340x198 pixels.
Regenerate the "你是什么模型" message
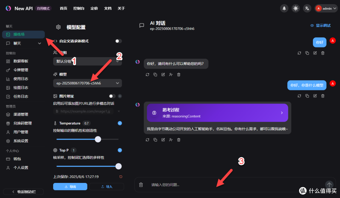click(x=299, y=96)
